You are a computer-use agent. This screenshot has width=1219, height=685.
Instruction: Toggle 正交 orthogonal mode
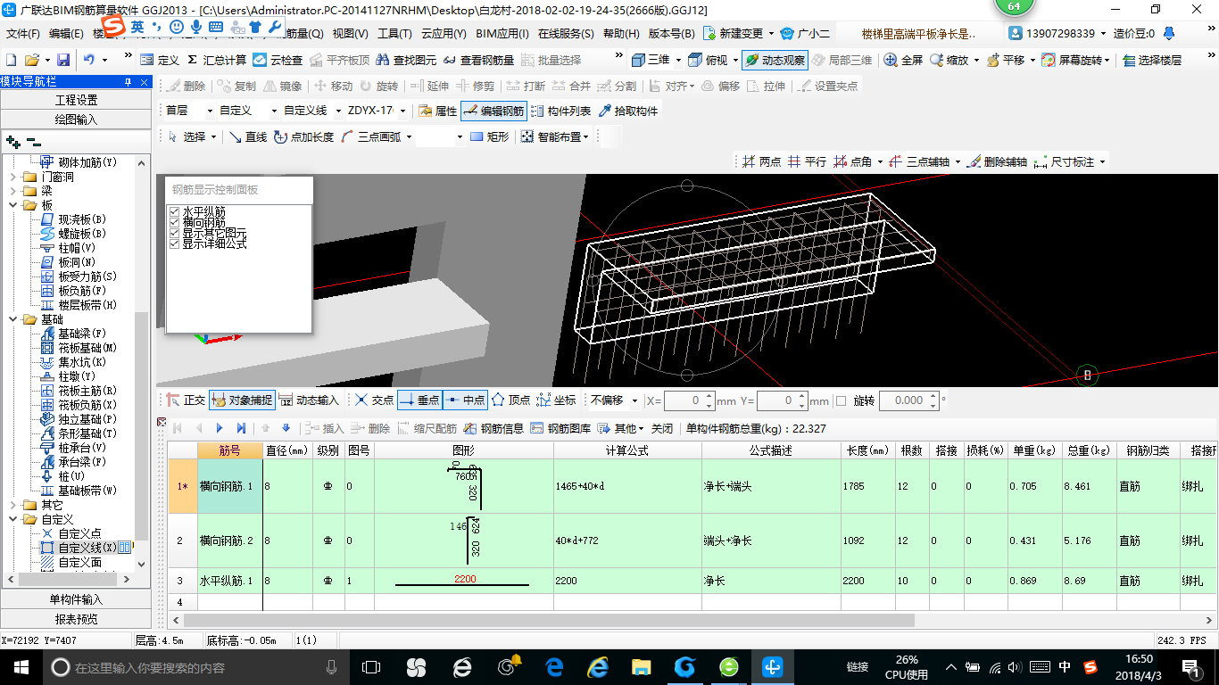[186, 400]
